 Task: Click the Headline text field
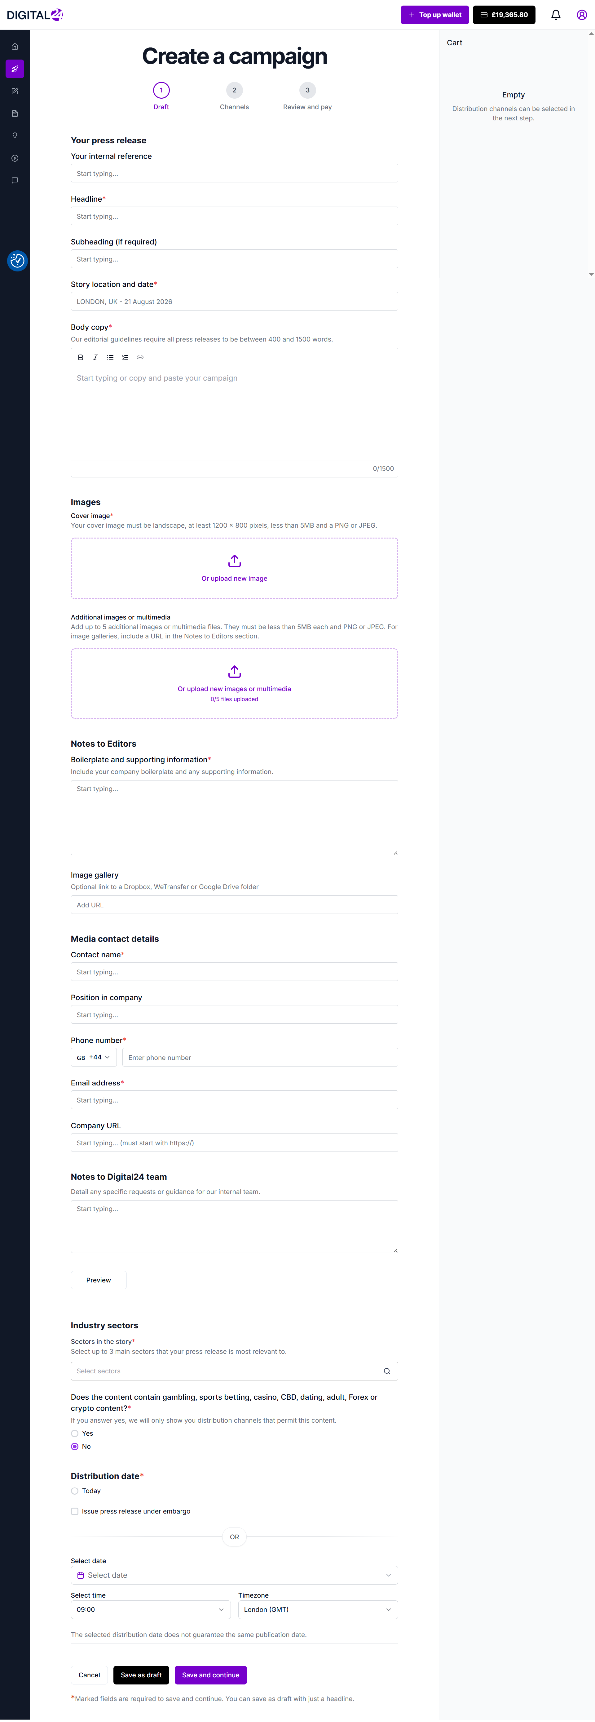click(234, 215)
